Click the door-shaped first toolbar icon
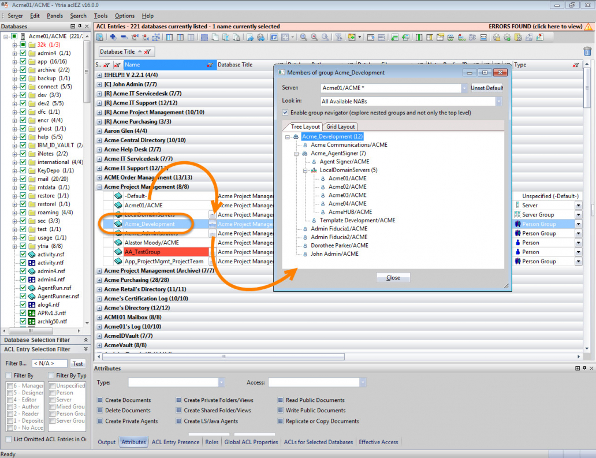The width and height of the screenshot is (596, 458). click(x=99, y=37)
